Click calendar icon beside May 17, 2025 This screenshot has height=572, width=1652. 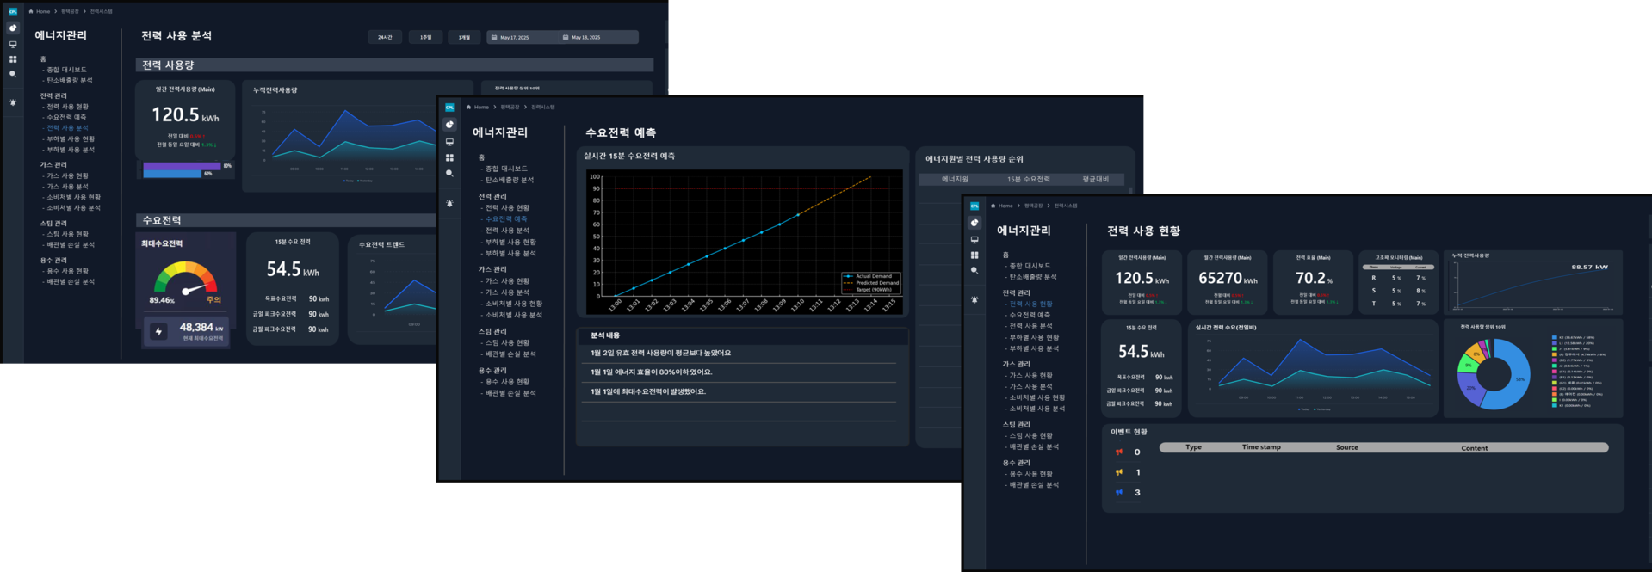pyautogui.click(x=493, y=37)
